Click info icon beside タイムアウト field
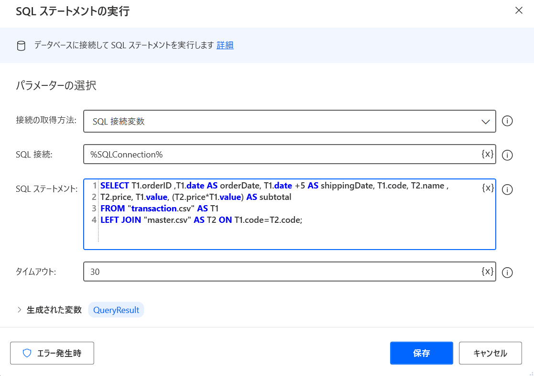The width and height of the screenshot is (534, 376). [507, 272]
